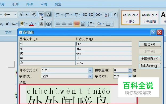Click the bullets list icon
This screenshot has width=166, height=104.
point(58,15)
